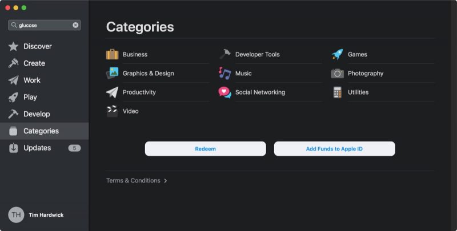Screen dimensions: 457x231
Task: Select the Video clapperboard icon
Action: pos(112,111)
